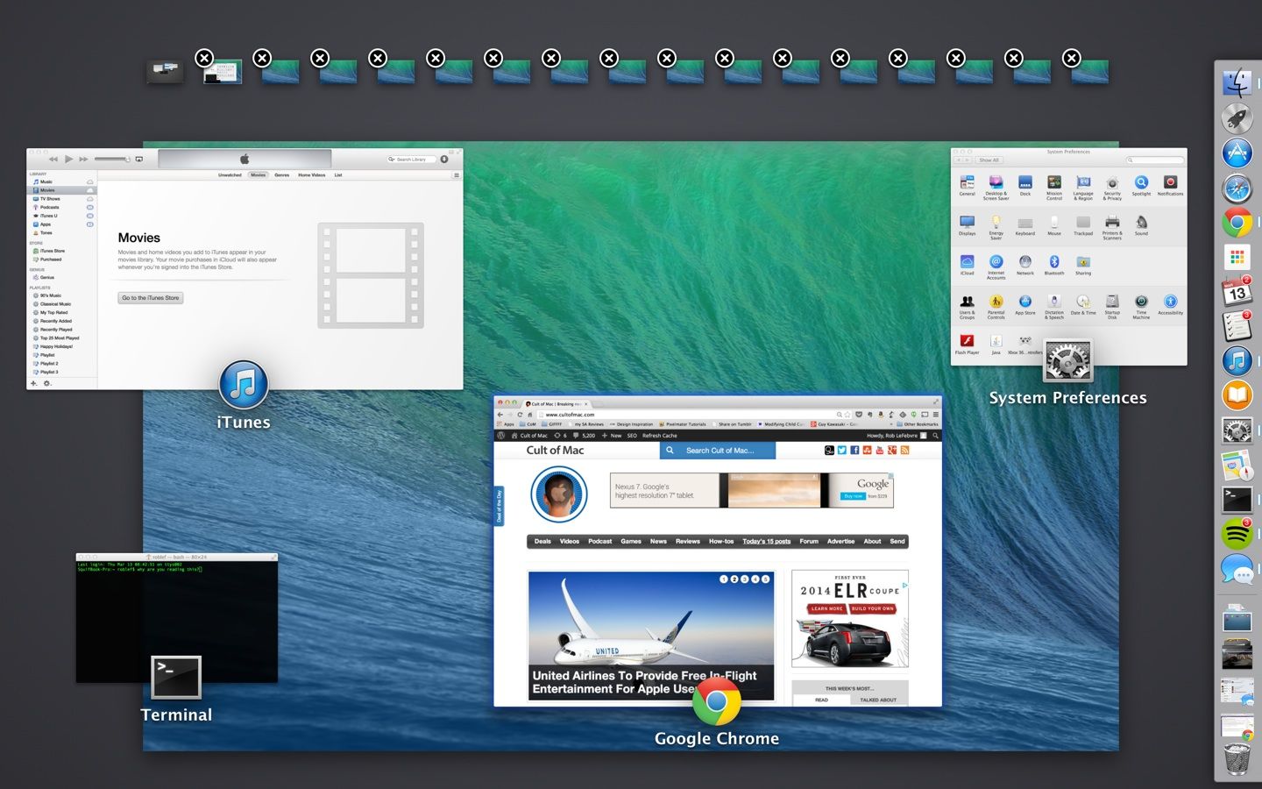Close the last desktop space on right
The width and height of the screenshot is (1262, 789).
coord(1071,58)
